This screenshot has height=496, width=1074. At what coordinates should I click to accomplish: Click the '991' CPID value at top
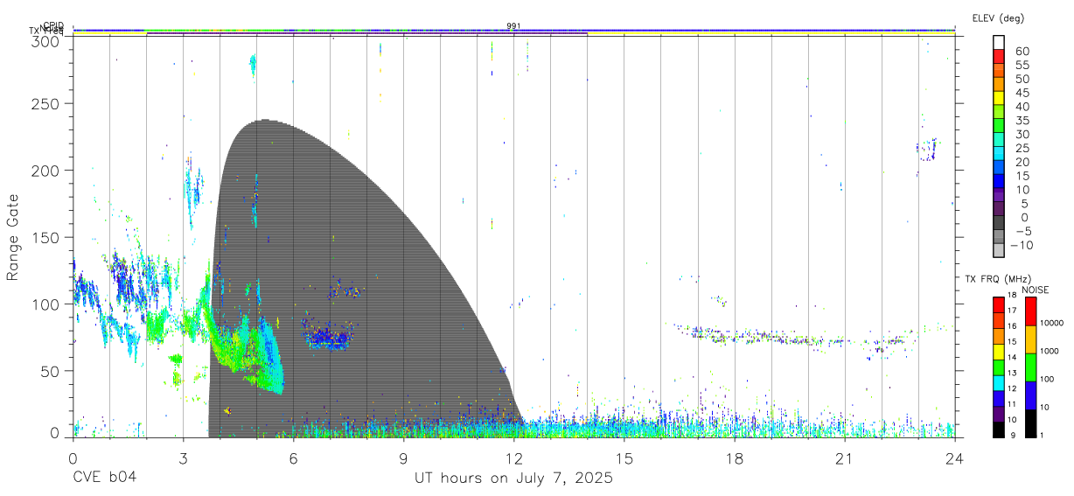(513, 26)
